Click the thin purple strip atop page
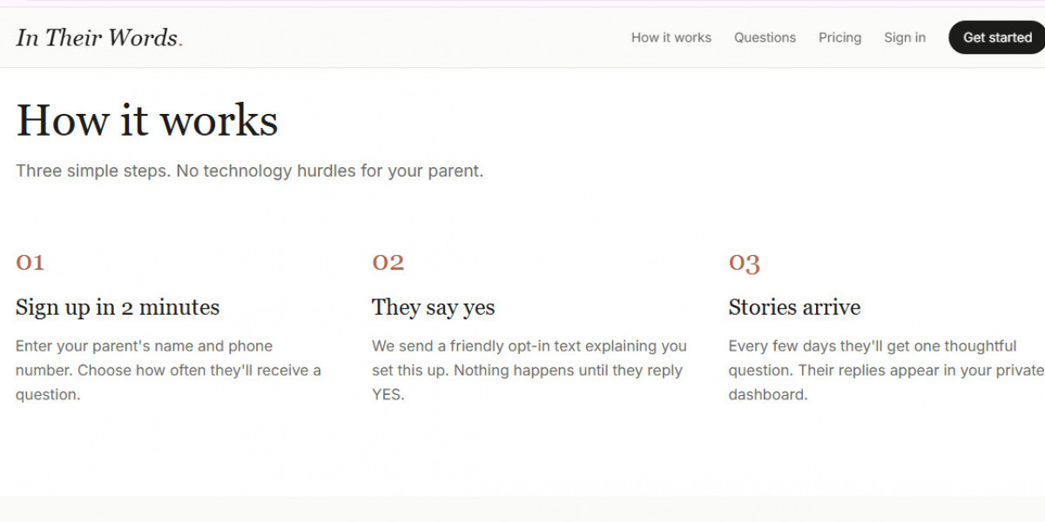This screenshot has height=522, width=1045. pyautogui.click(x=522, y=3)
